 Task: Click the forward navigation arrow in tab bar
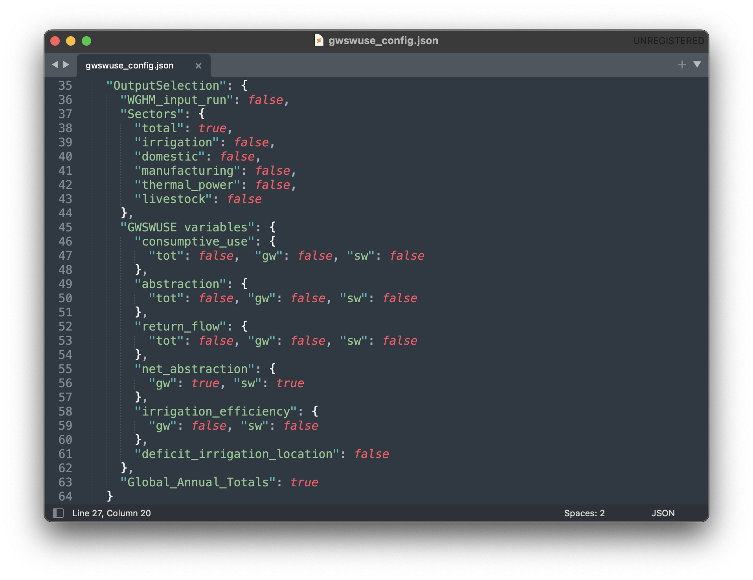[x=66, y=65]
